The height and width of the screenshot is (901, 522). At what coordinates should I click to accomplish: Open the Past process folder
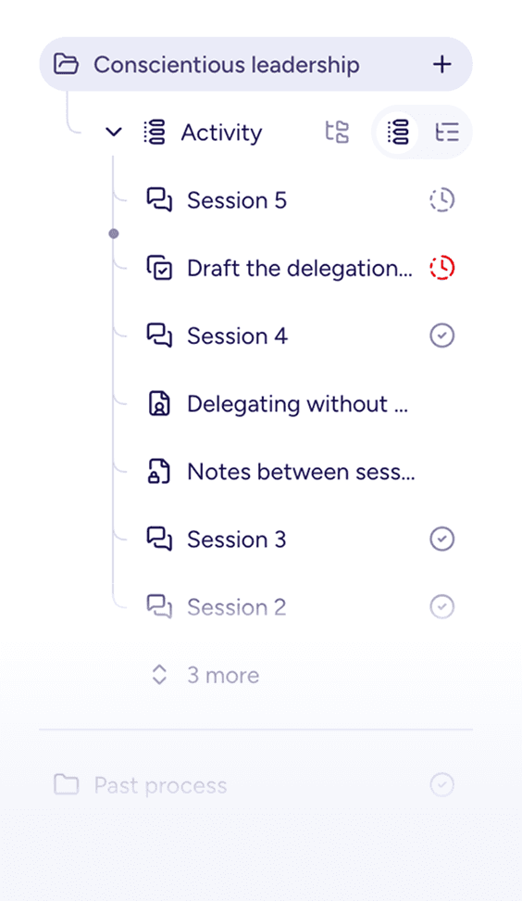(161, 785)
